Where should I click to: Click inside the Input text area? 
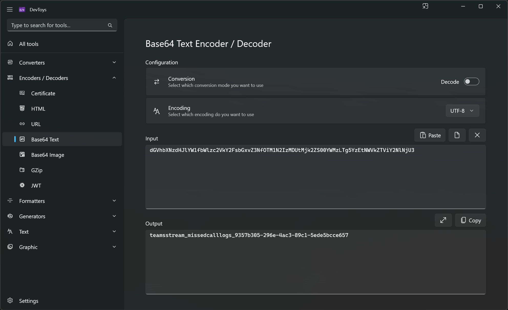pyautogui.click(x=315, y=177)
